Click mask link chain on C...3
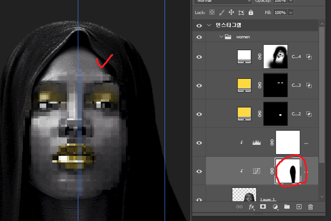331x221 pixels. (x=260, y=85)
